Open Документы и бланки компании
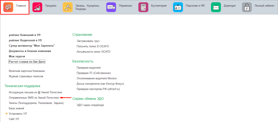 pos(30,51)
